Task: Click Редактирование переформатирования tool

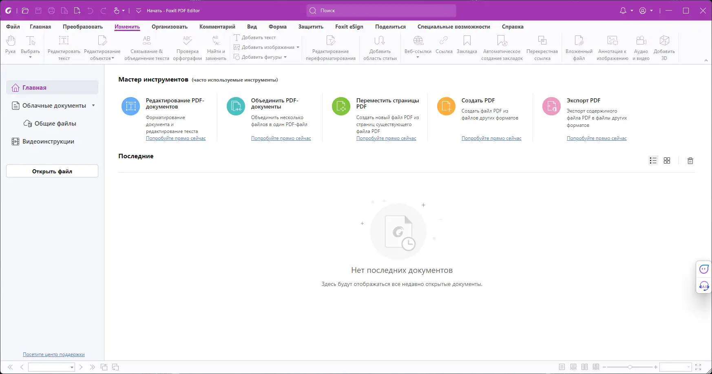Action: click(x=331, y=48)
